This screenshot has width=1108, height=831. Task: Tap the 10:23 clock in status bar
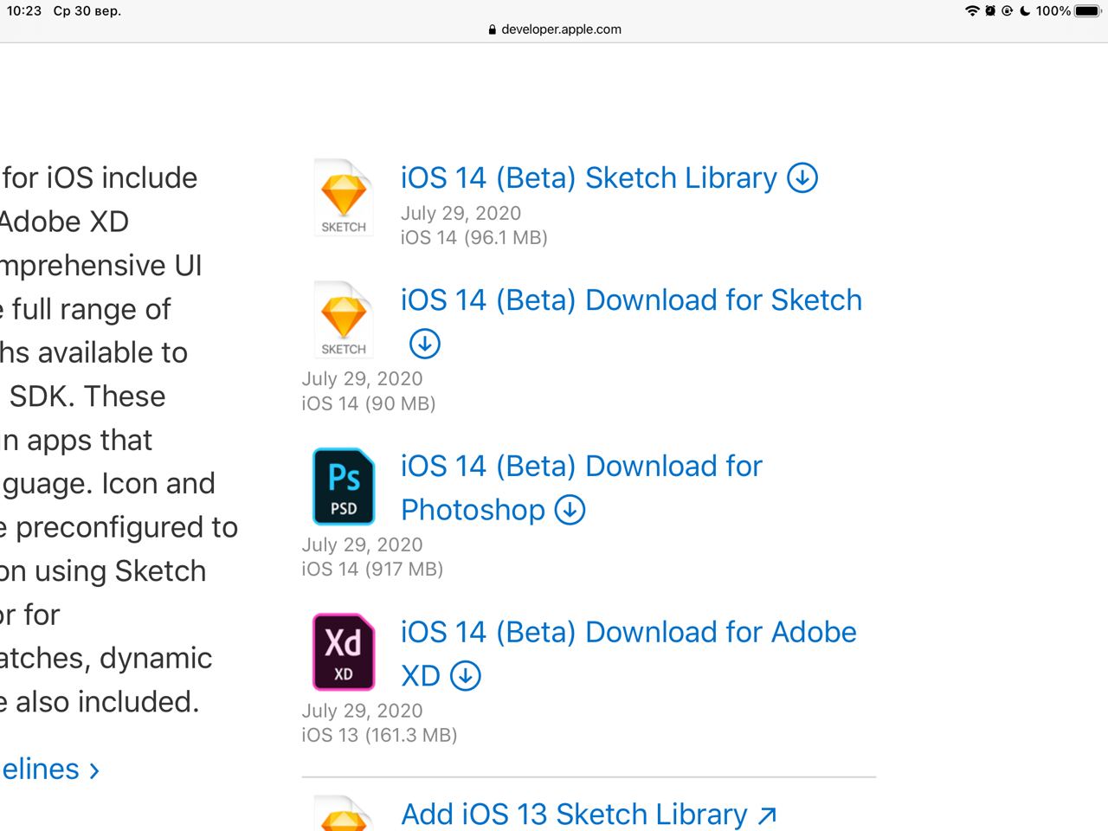(23, 11)
